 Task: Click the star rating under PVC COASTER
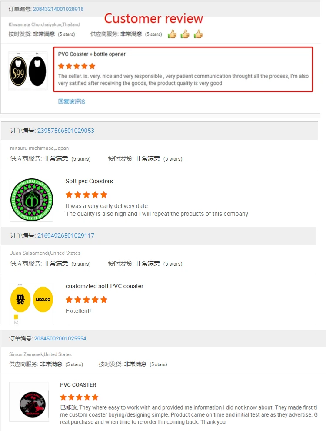pos(79,397)
